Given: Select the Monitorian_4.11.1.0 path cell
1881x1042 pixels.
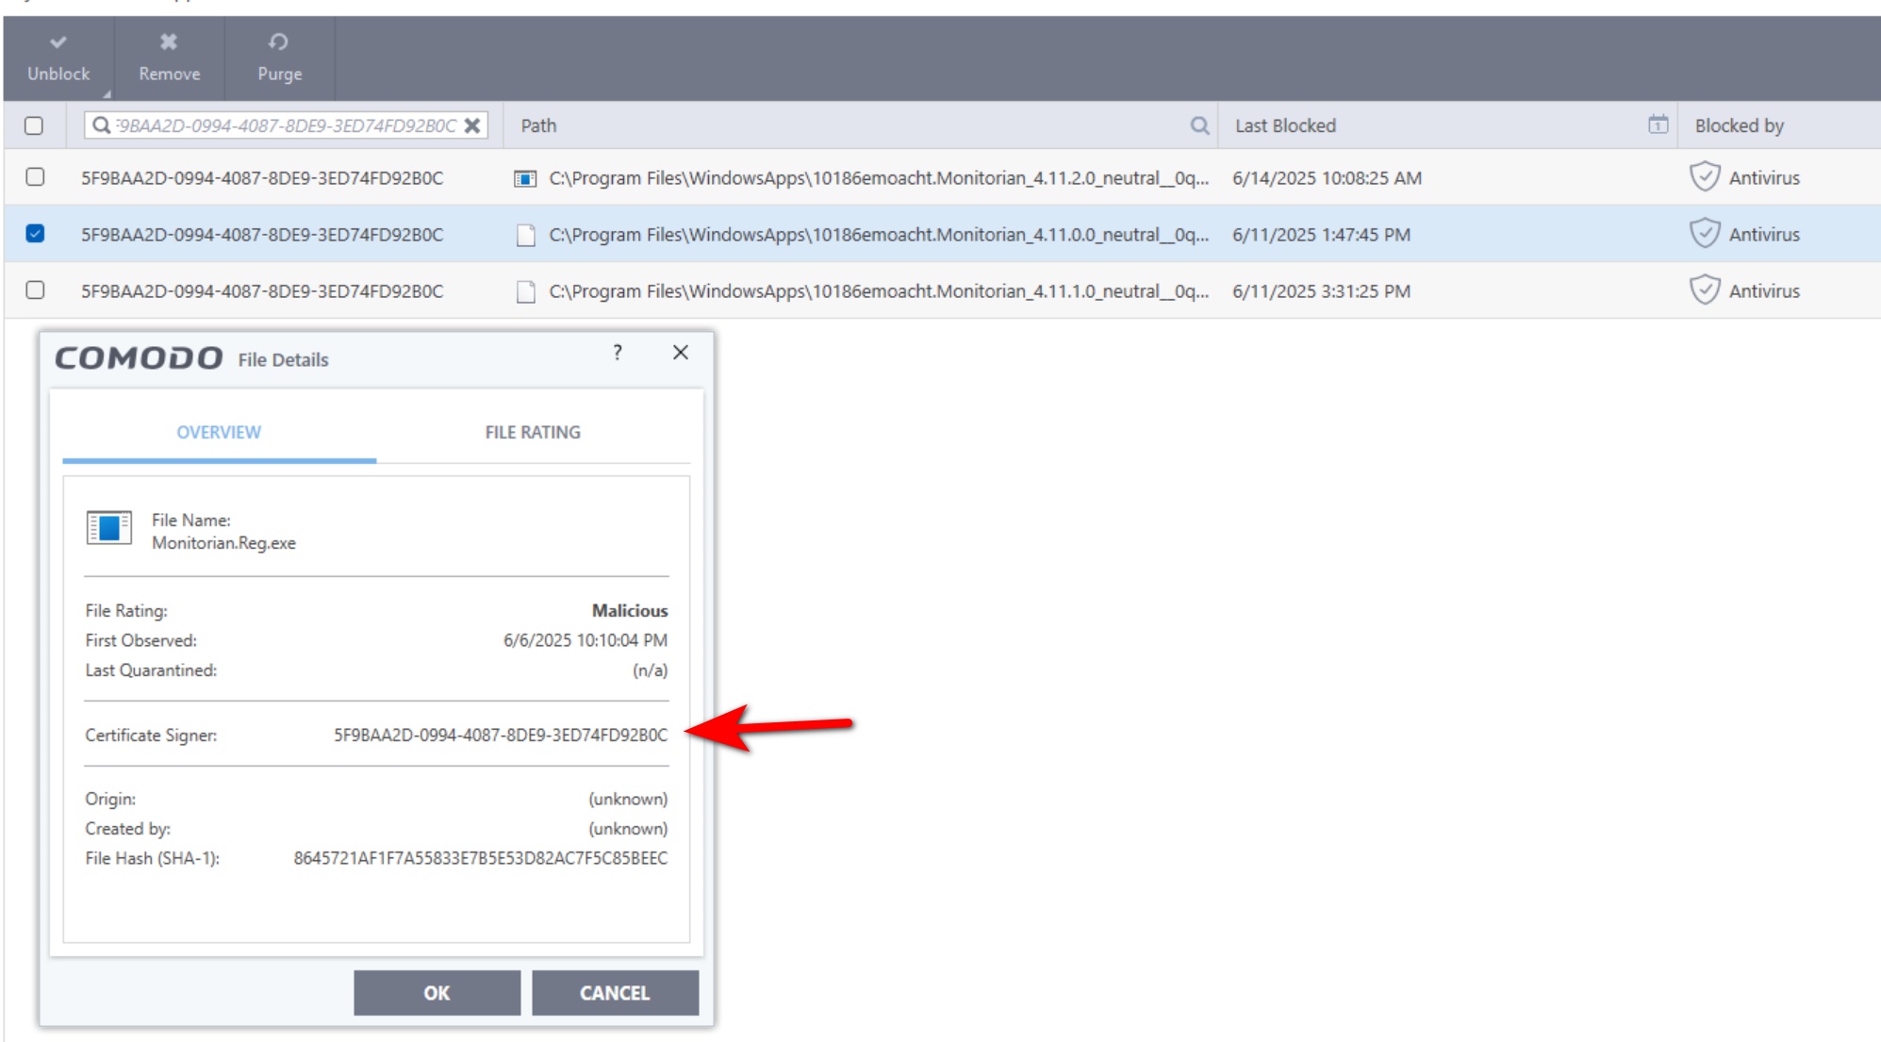Looking at the screenshot, I should (879, 291).
